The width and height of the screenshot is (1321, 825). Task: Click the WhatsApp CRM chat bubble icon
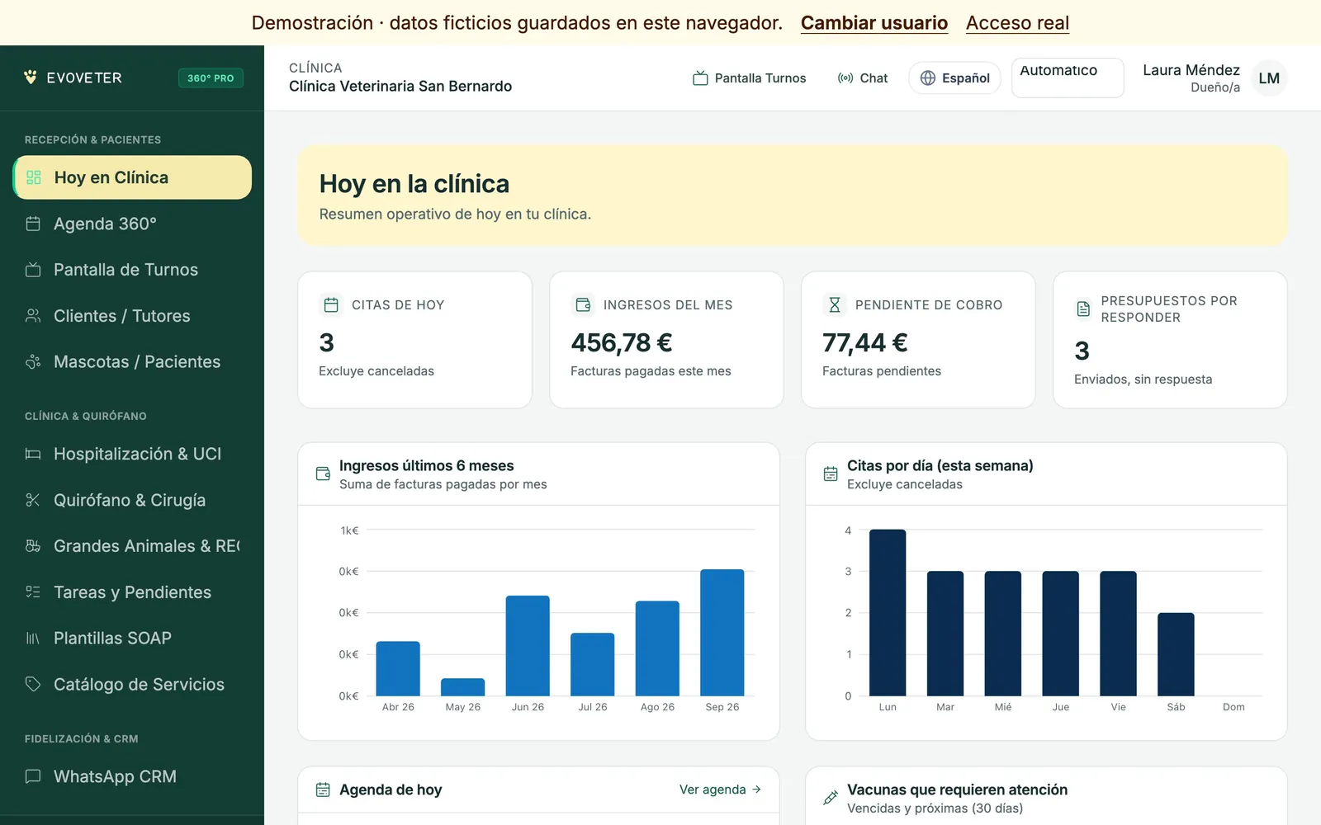coord(33,776)
